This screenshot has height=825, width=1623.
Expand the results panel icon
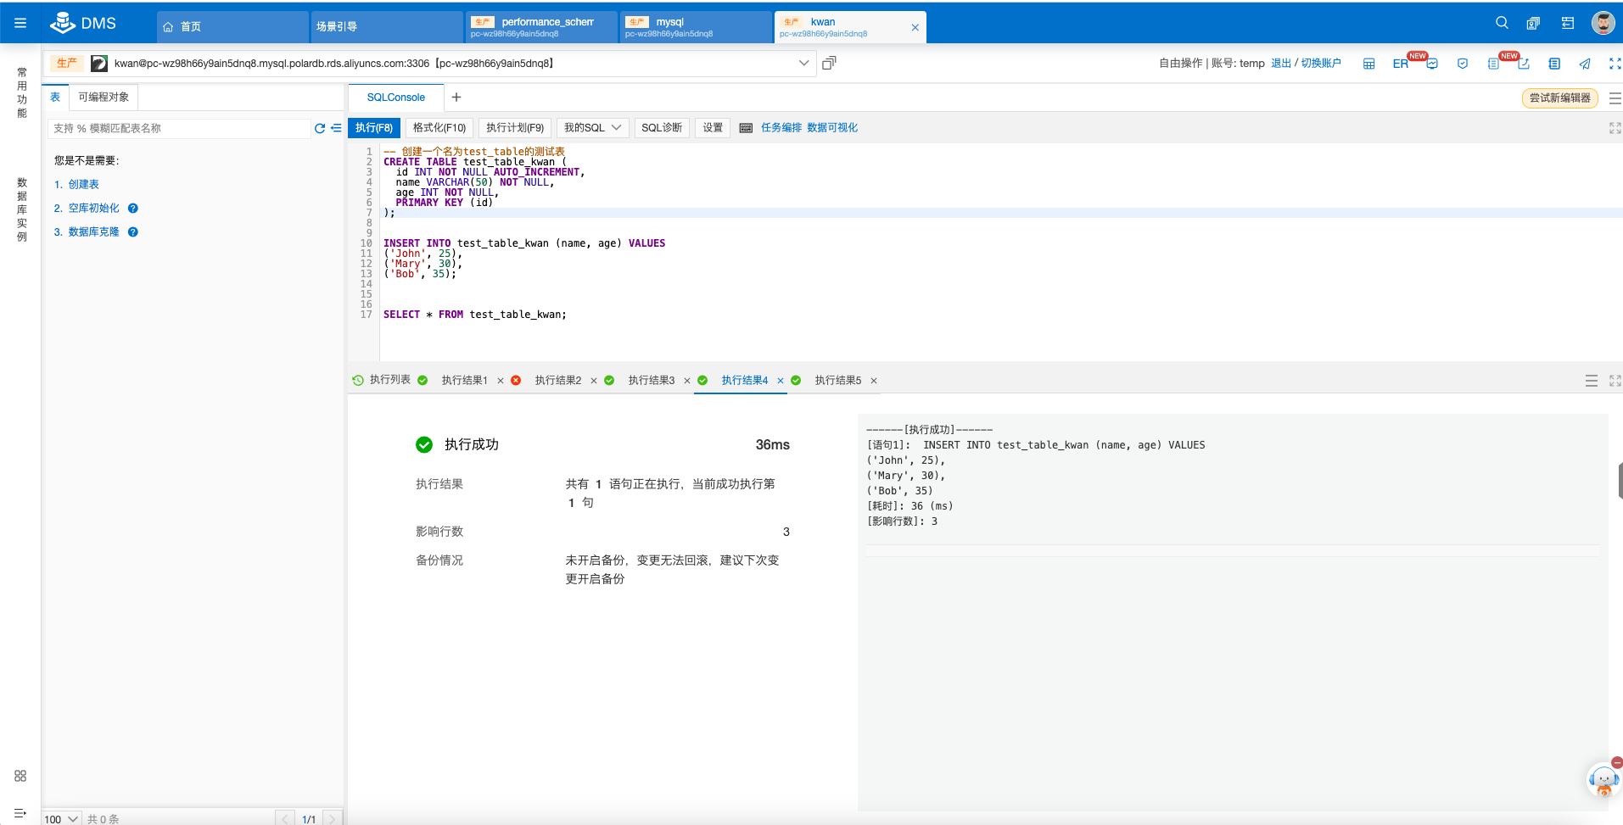(x=1615, y=381)
